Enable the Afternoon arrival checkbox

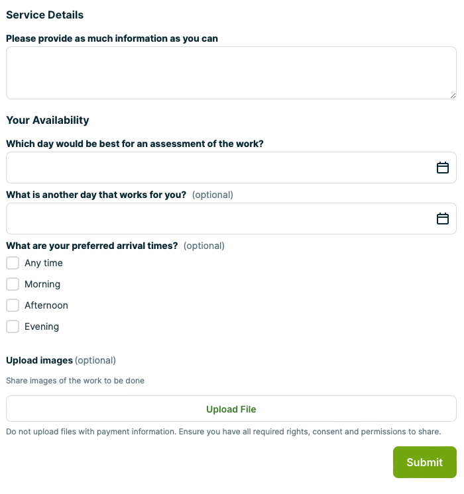(x=13, y=305)
